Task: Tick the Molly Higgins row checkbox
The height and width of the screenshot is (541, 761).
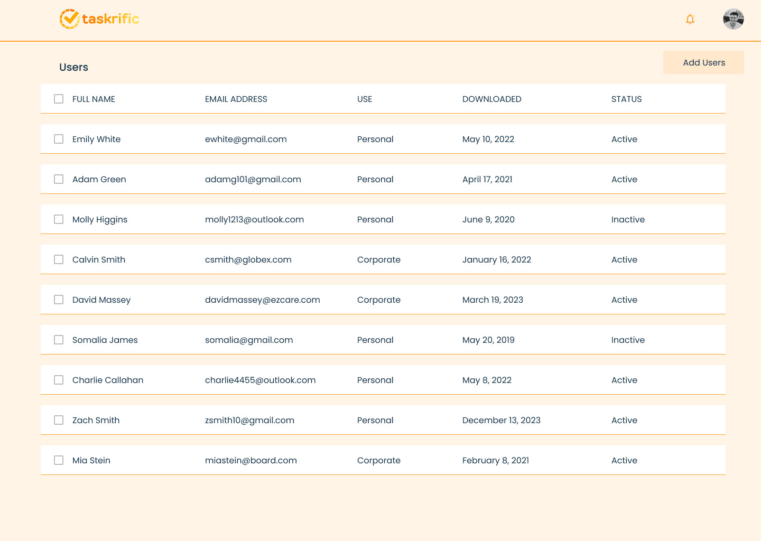Action: coord(59,219)
